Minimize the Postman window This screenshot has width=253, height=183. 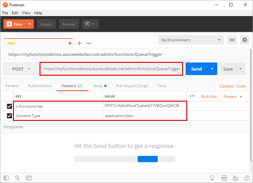tap(217, 5)
